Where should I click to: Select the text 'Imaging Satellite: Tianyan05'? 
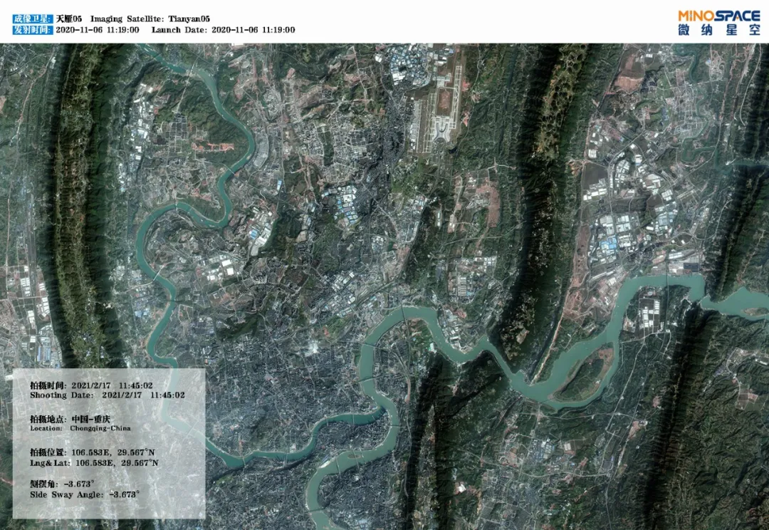tap(150, 19)
